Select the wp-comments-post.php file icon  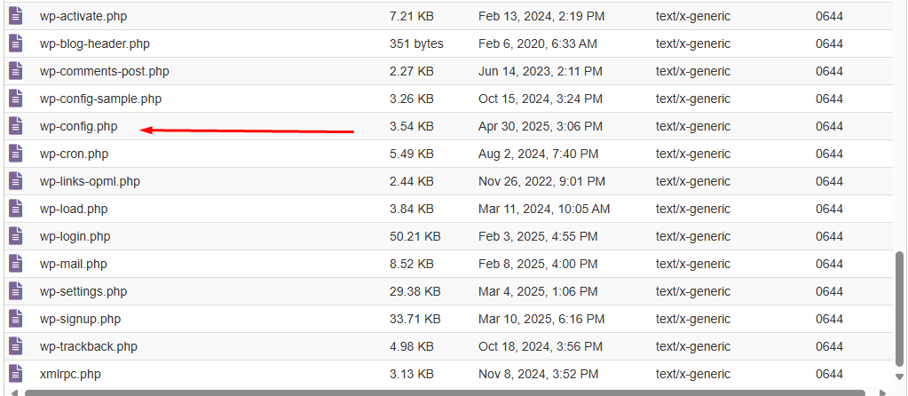[16, 71]
